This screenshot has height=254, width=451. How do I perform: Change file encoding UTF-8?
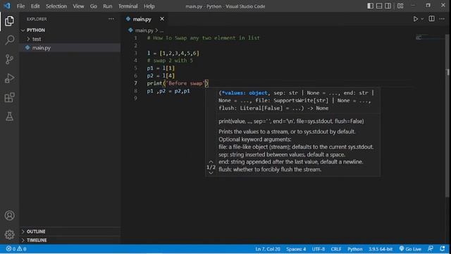(x=318, y=249)
